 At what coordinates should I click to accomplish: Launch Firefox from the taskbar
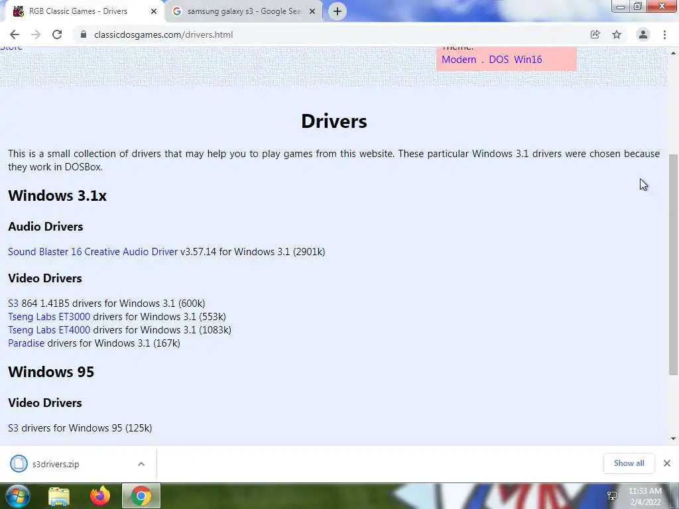tap(100, 496)
